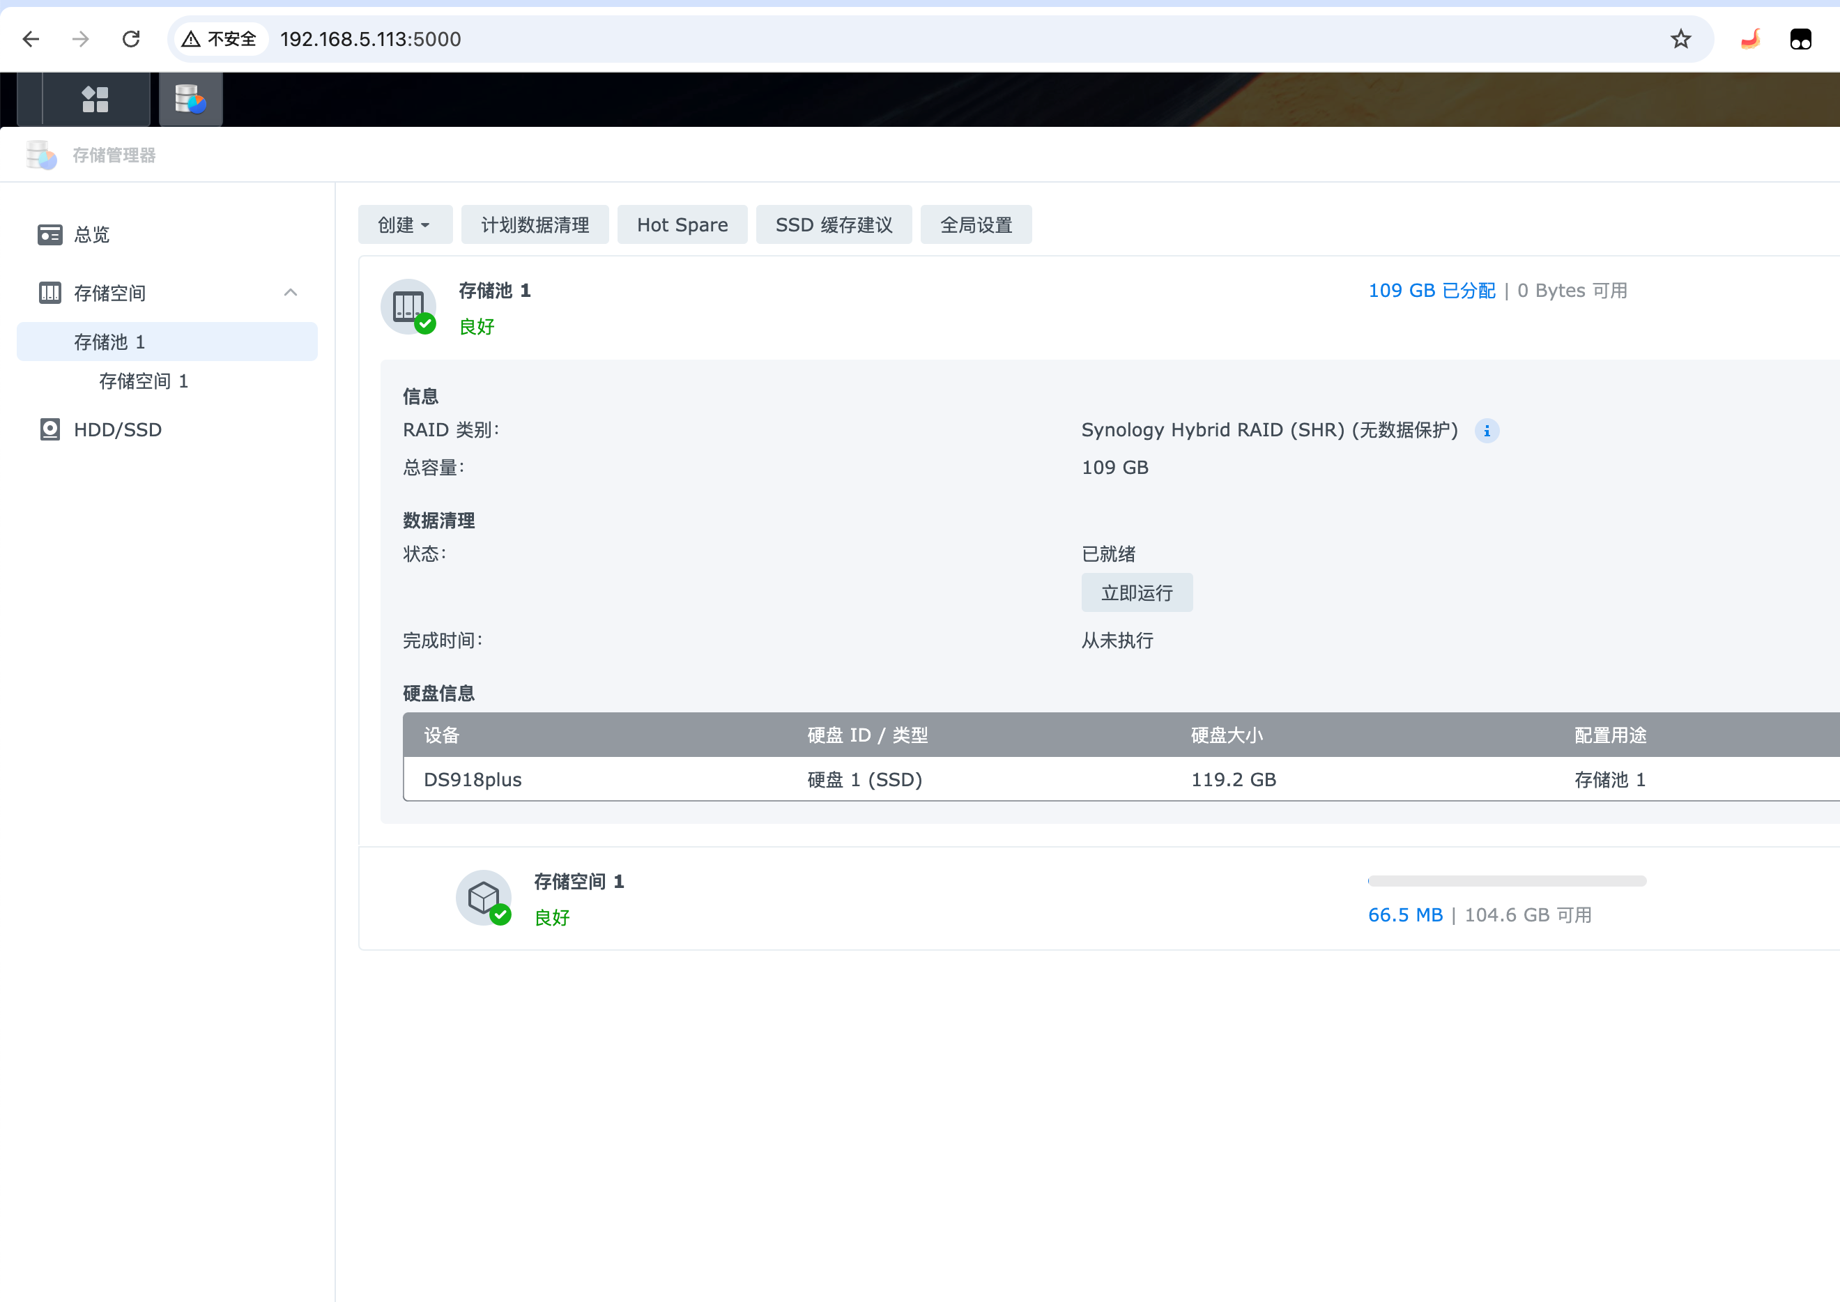Click the 从未执行 completion time value
Image resolution: width=1840 pixels, height=1302 pixels.
pyautogui.click(x=1117, y=641)
